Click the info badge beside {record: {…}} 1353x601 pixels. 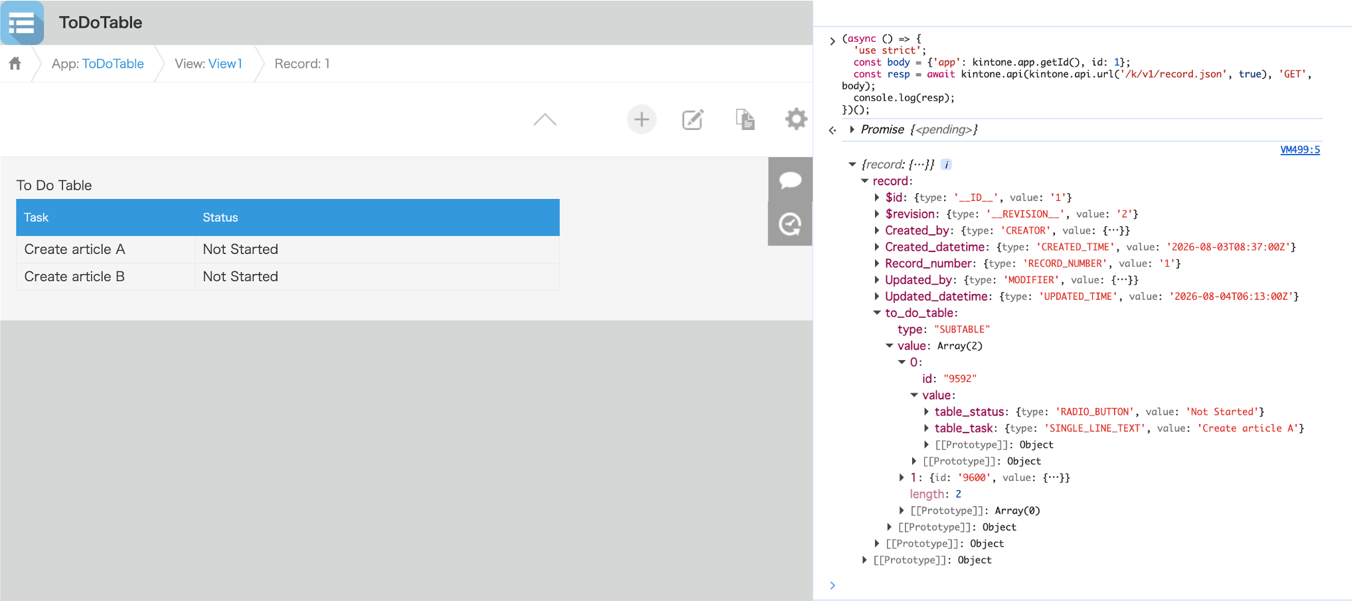947,165
